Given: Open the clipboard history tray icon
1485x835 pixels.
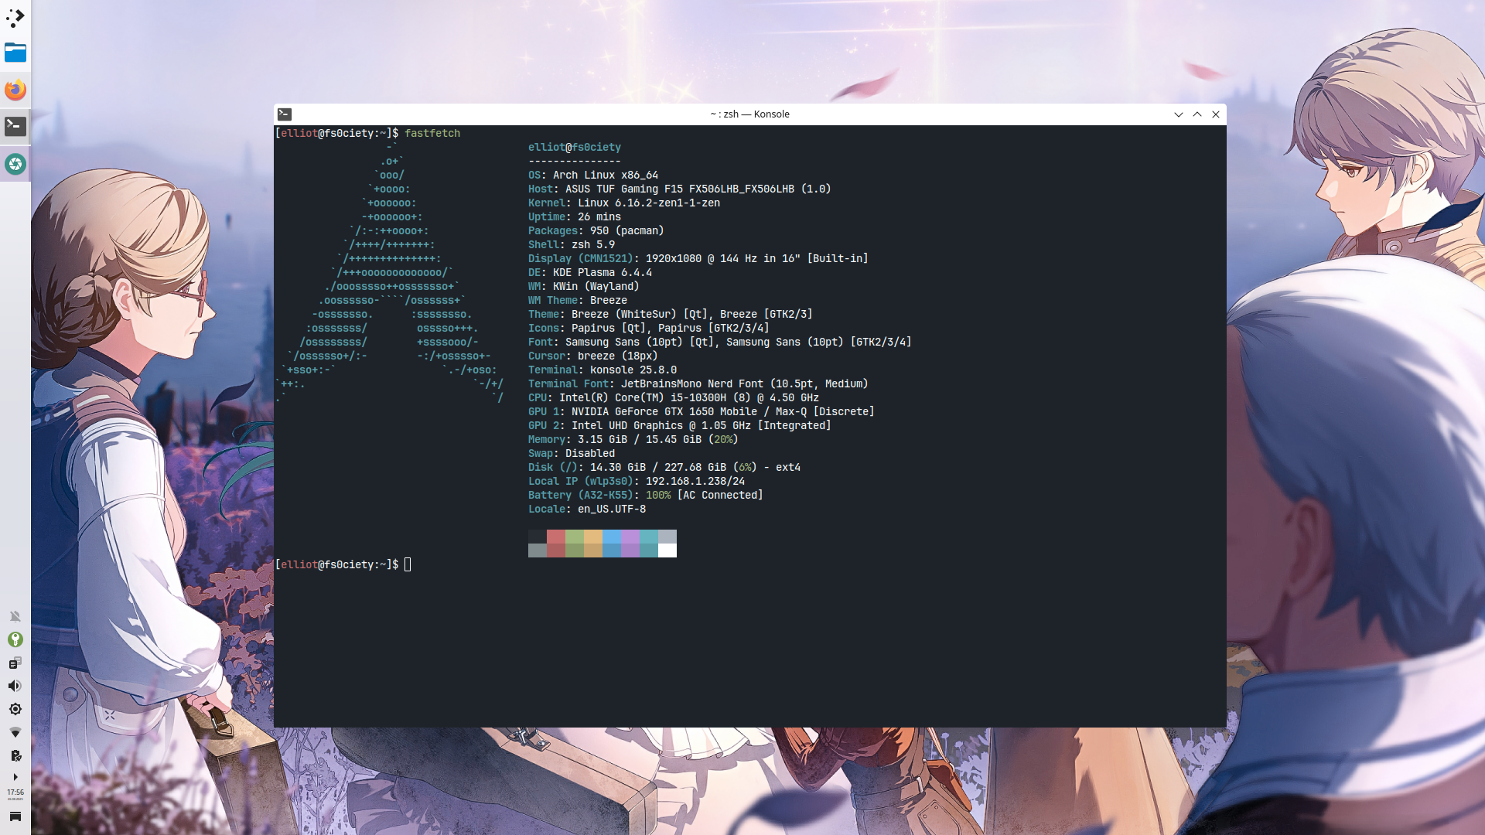Looking at the screenshot, I should click(15, 663).
